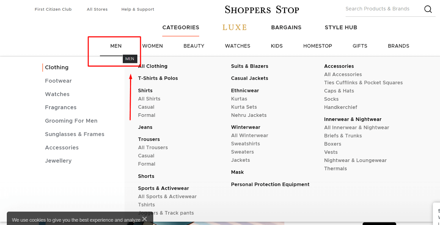
Task: Go to Help & Support
Action: coord(137,9)
